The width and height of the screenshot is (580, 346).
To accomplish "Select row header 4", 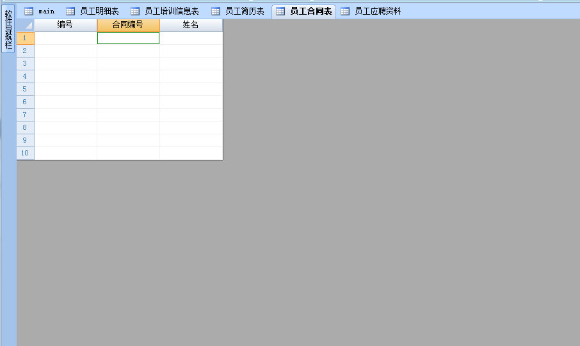I will coord(26,77).
